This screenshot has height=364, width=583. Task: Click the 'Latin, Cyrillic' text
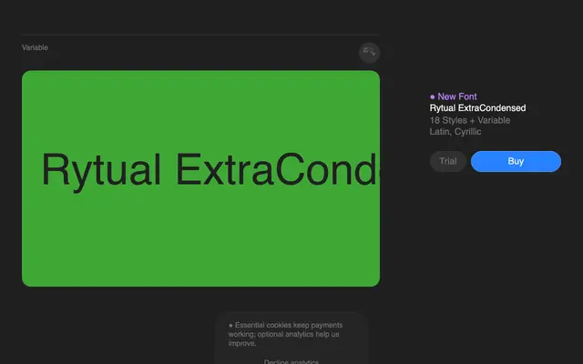tap(455, 132)
